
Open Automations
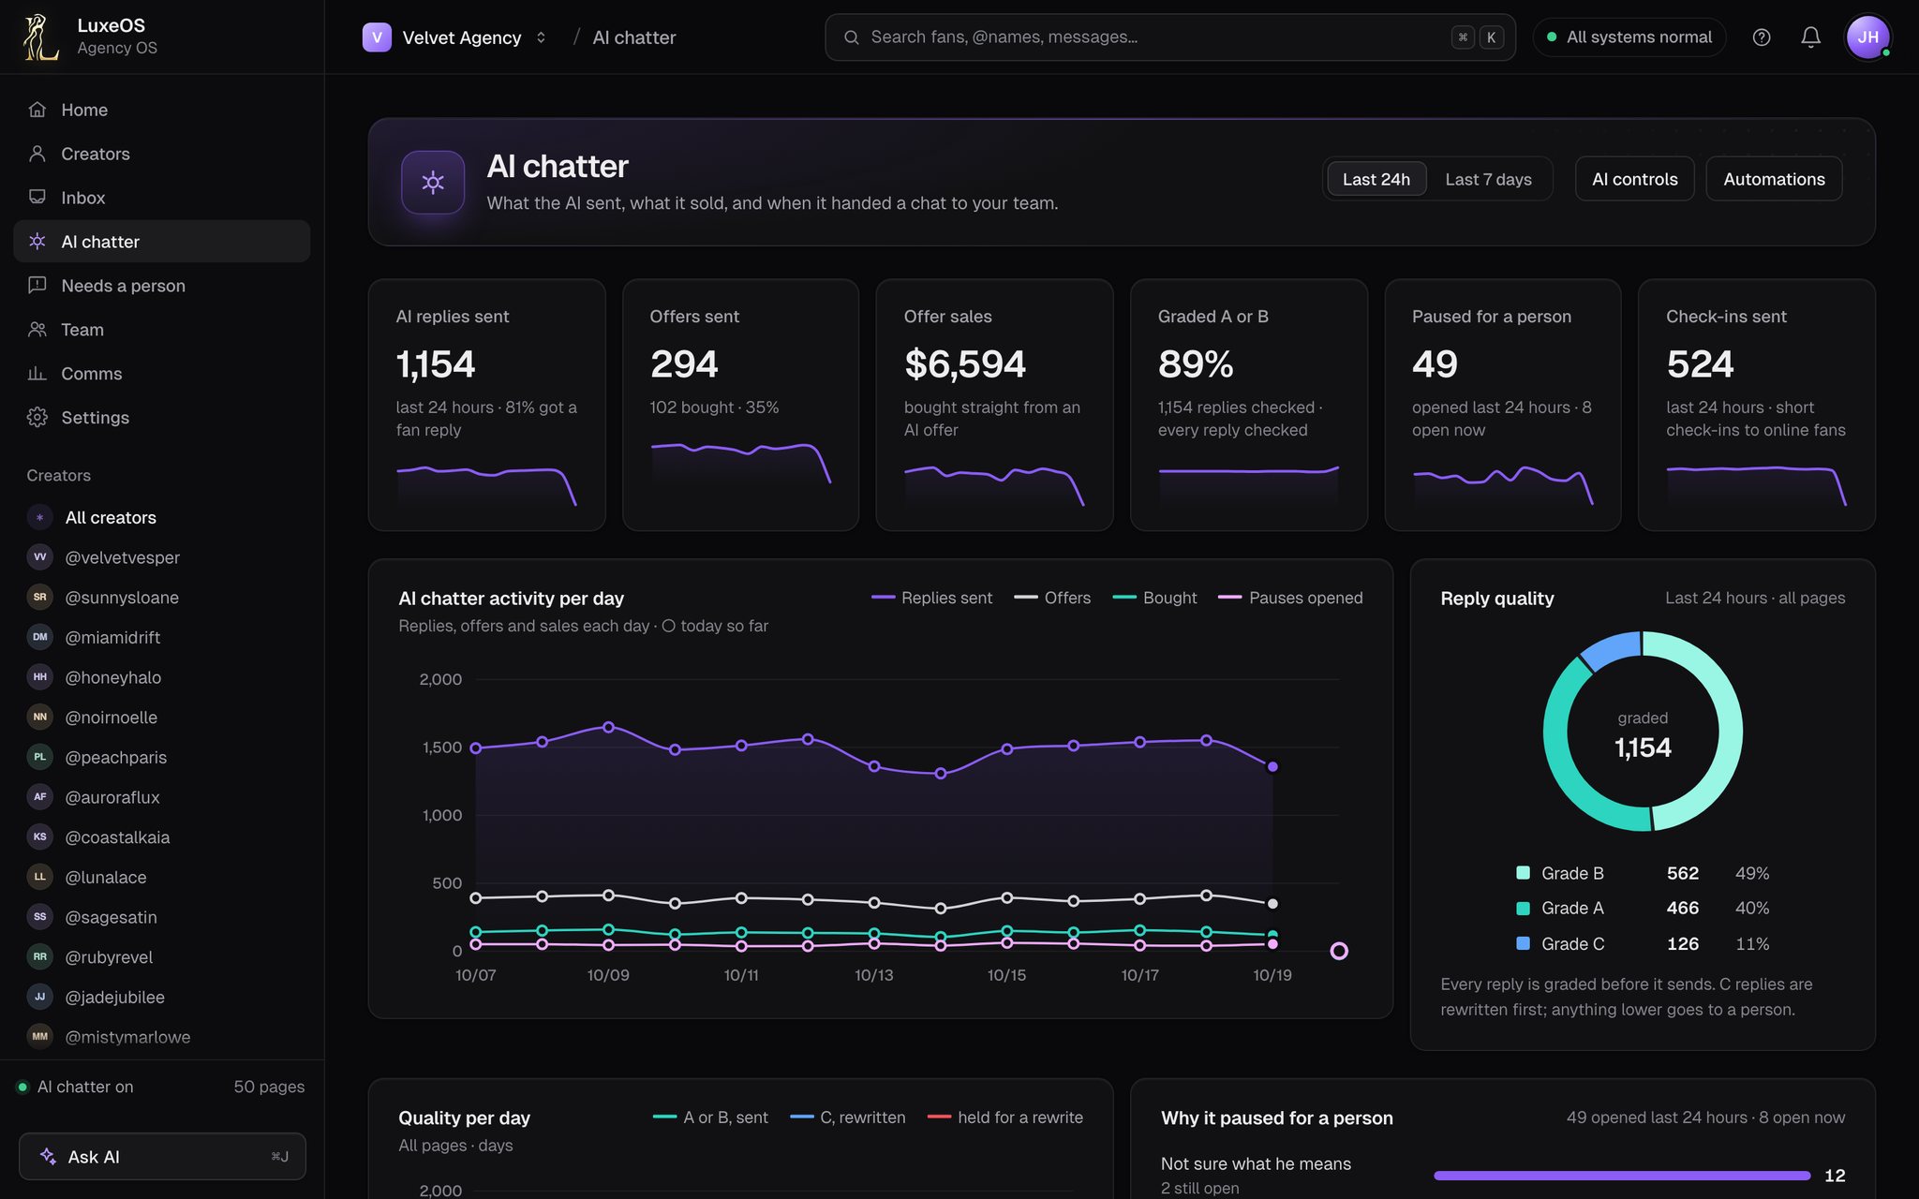pyautogui.click(x=1774, y=179)
